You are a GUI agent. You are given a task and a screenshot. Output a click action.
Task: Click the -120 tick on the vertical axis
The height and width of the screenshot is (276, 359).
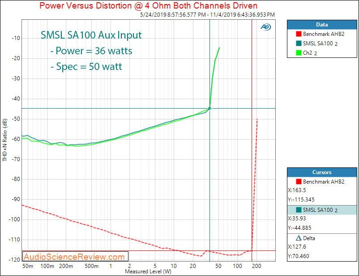click(x=14, y=260)
